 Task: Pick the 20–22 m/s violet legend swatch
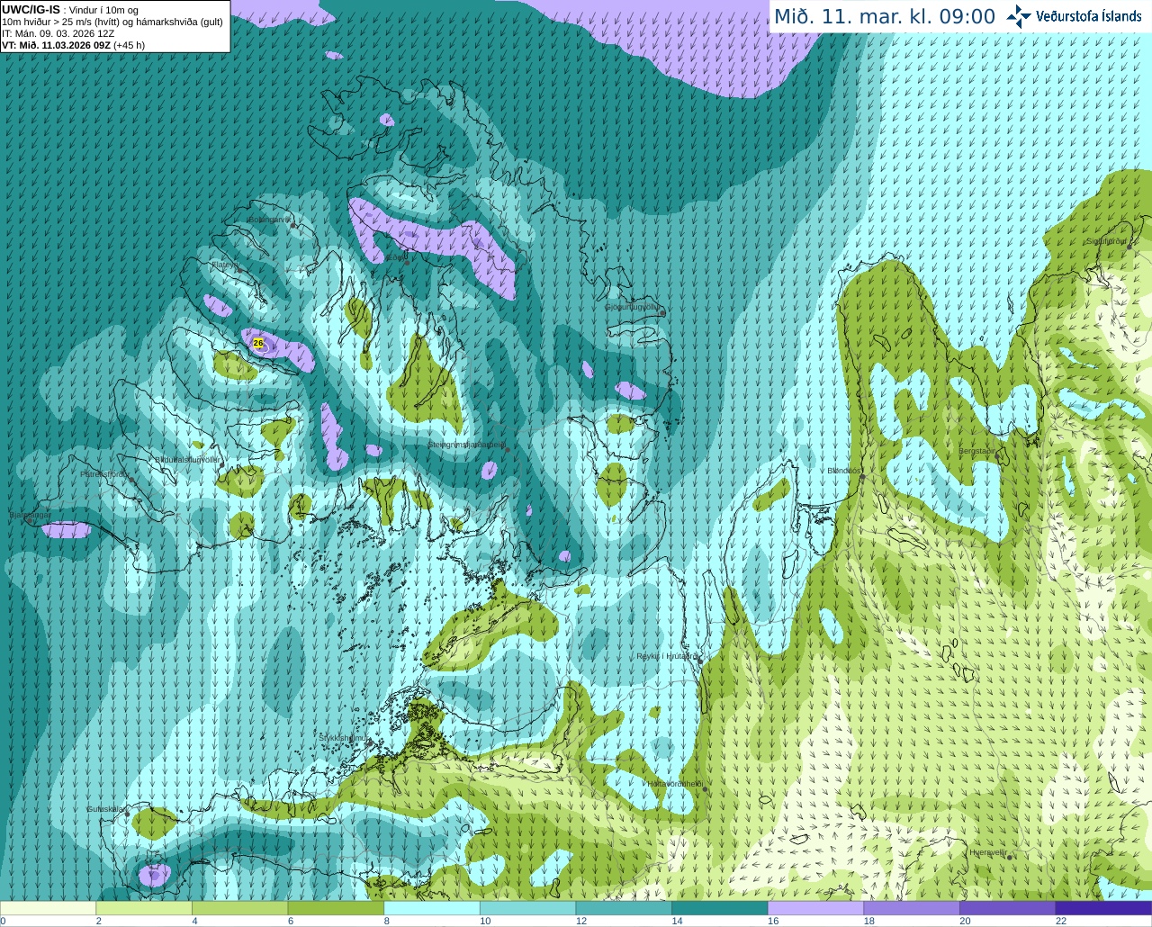point(1008,908)
